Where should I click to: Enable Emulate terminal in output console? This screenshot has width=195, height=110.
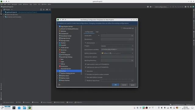(86, 74)
